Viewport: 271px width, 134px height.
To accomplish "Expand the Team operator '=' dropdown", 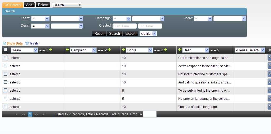I will (x=40, y=19).
